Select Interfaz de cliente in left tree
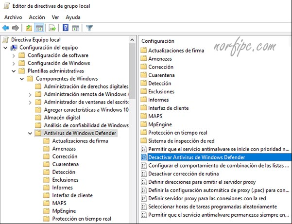292x224 pixels. coord(72,195)
